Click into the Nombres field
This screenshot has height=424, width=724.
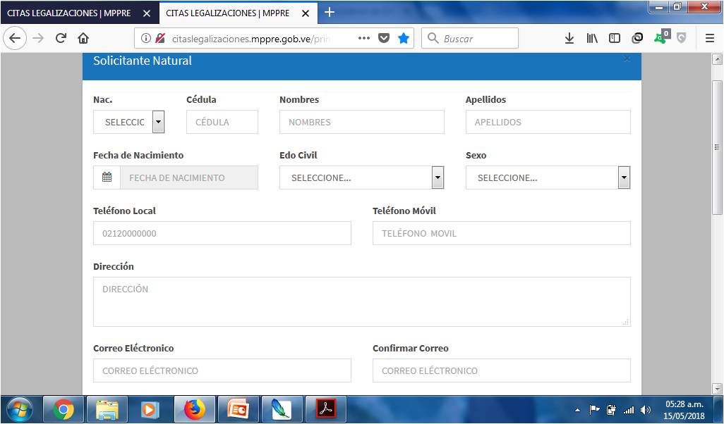click(361, 122)
